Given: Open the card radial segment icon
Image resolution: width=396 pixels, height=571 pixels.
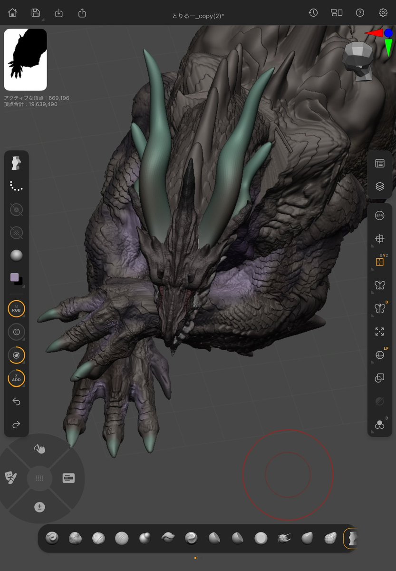Looking at the screenshot, I should (x=68, y=478).
